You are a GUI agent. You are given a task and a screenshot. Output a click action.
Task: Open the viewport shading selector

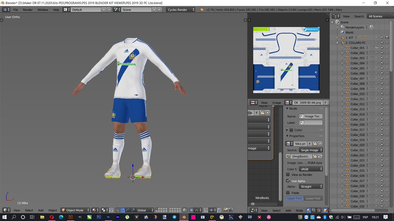pos(96,210)
